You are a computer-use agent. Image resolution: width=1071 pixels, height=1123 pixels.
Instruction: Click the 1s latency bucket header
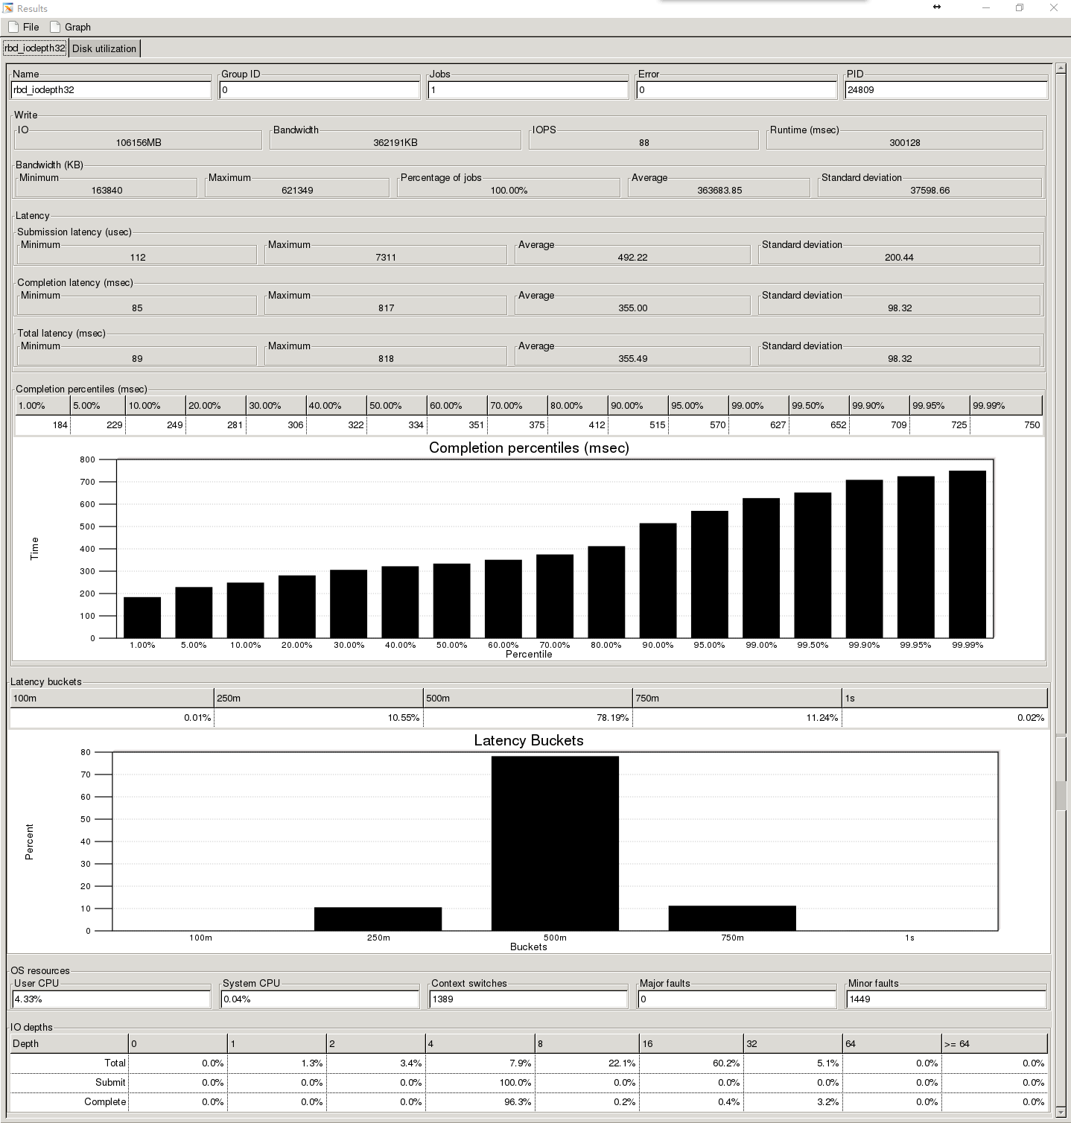[944, 699]
